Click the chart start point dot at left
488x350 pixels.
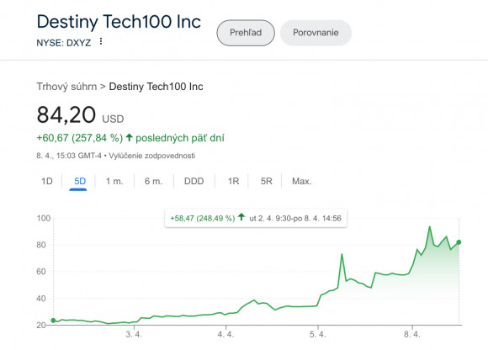point(53,321)
